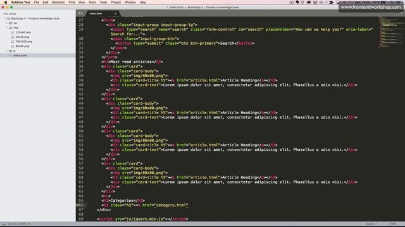Click the 'How can we help you?' placeholder text
Image resolution: width=405 pixels, height=227 pixels.
tap(318, 30)
